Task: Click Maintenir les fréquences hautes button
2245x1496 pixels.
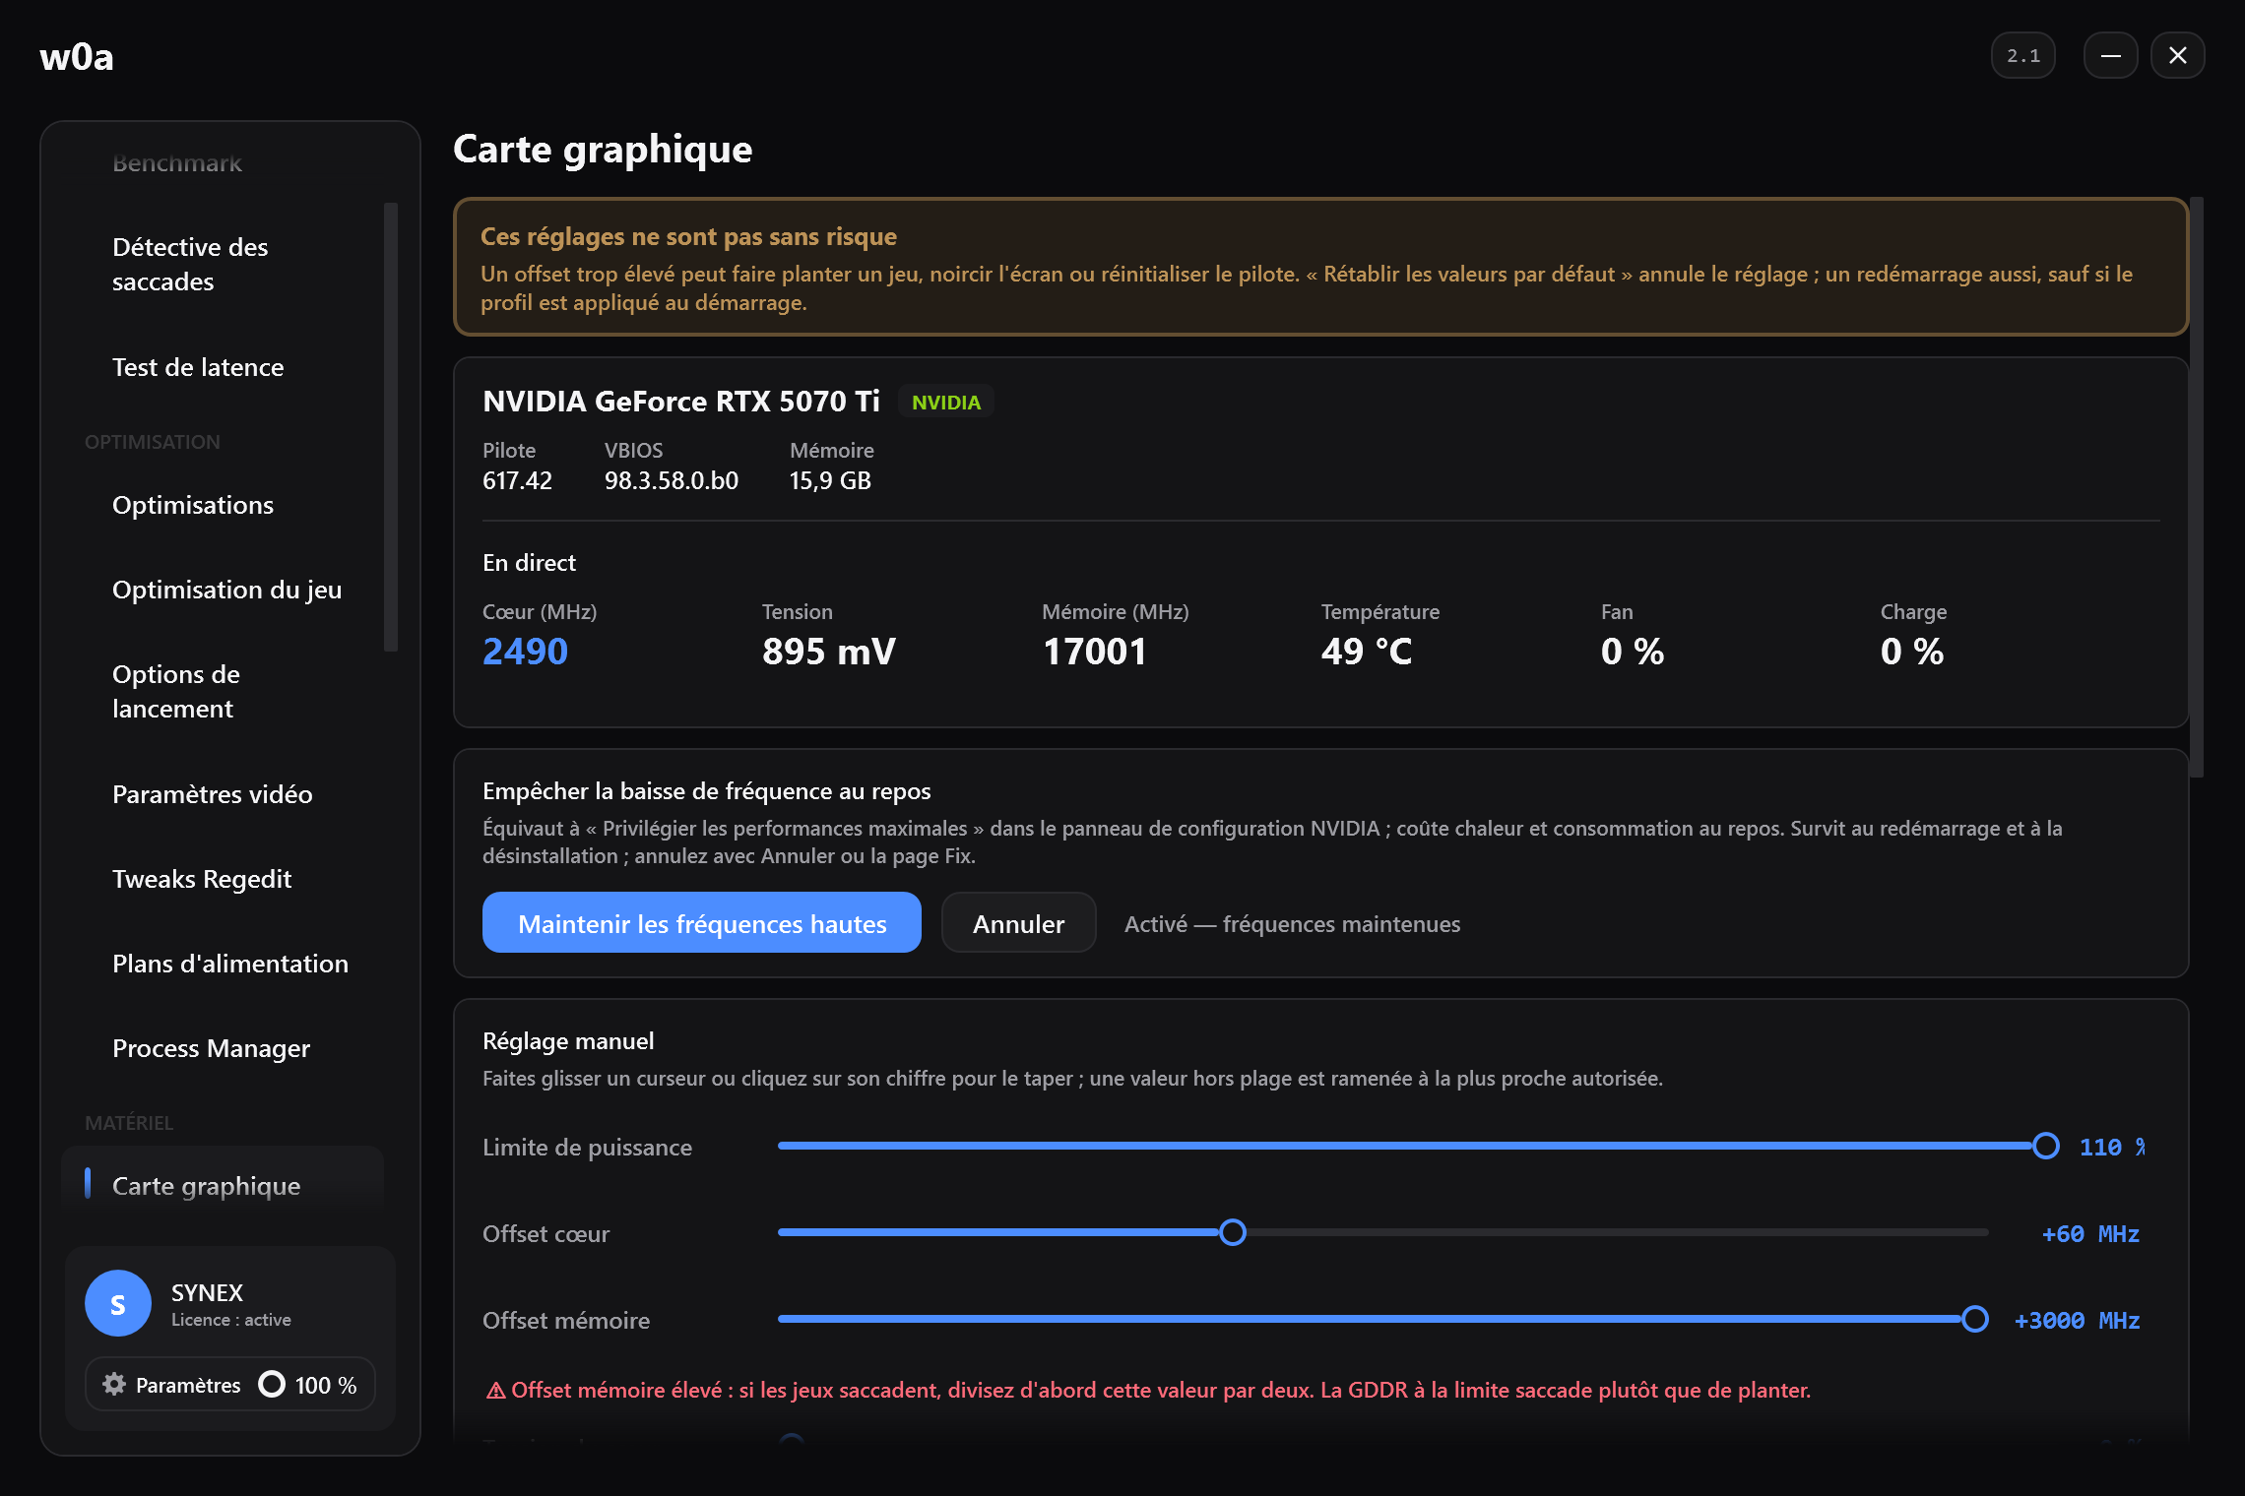Action: click(x=702, y=922)
